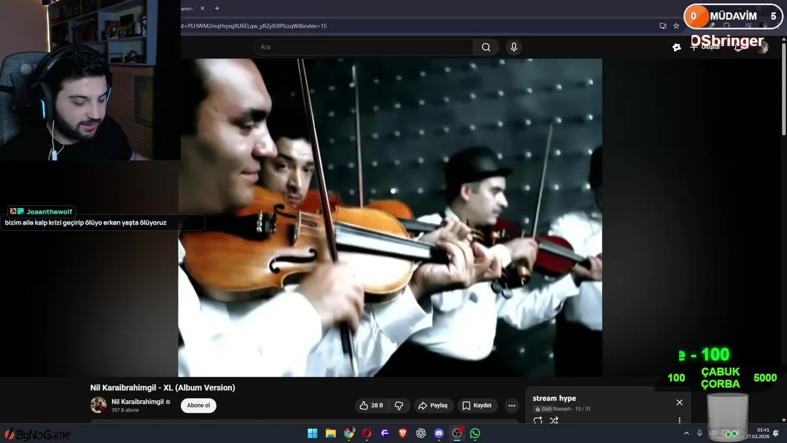
Task: Open Opera browser from the taskbar
Action: [x=366, y=433]
